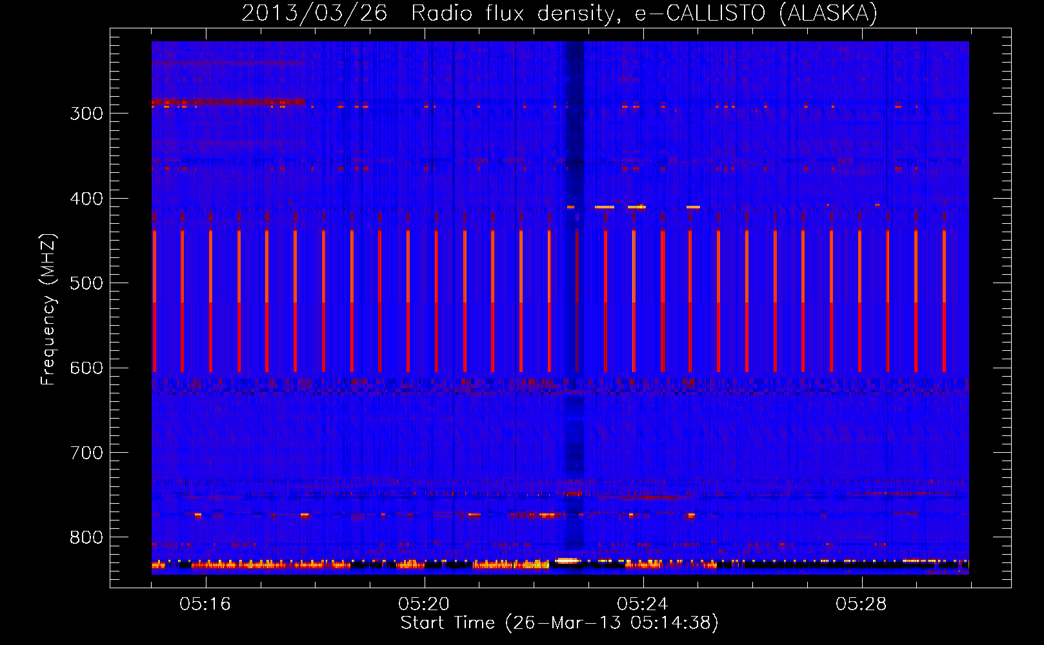Click the 05:20 time tick label

click(x=424, y=604)
